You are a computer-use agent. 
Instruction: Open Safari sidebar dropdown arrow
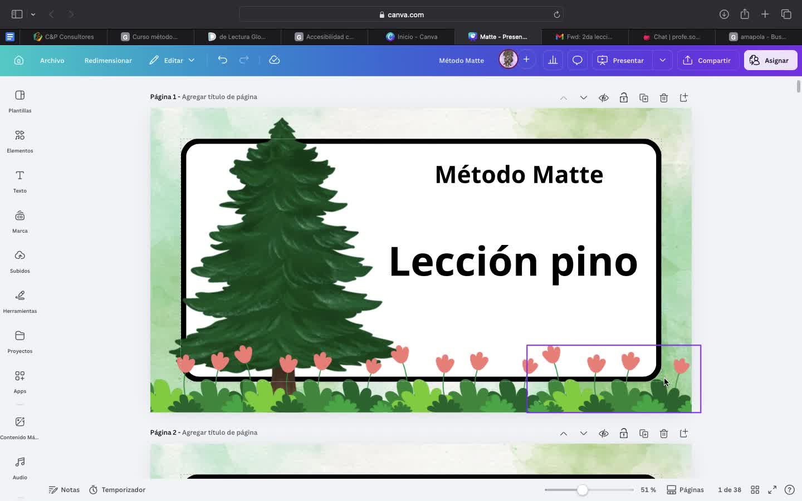[x=33, y=14]
